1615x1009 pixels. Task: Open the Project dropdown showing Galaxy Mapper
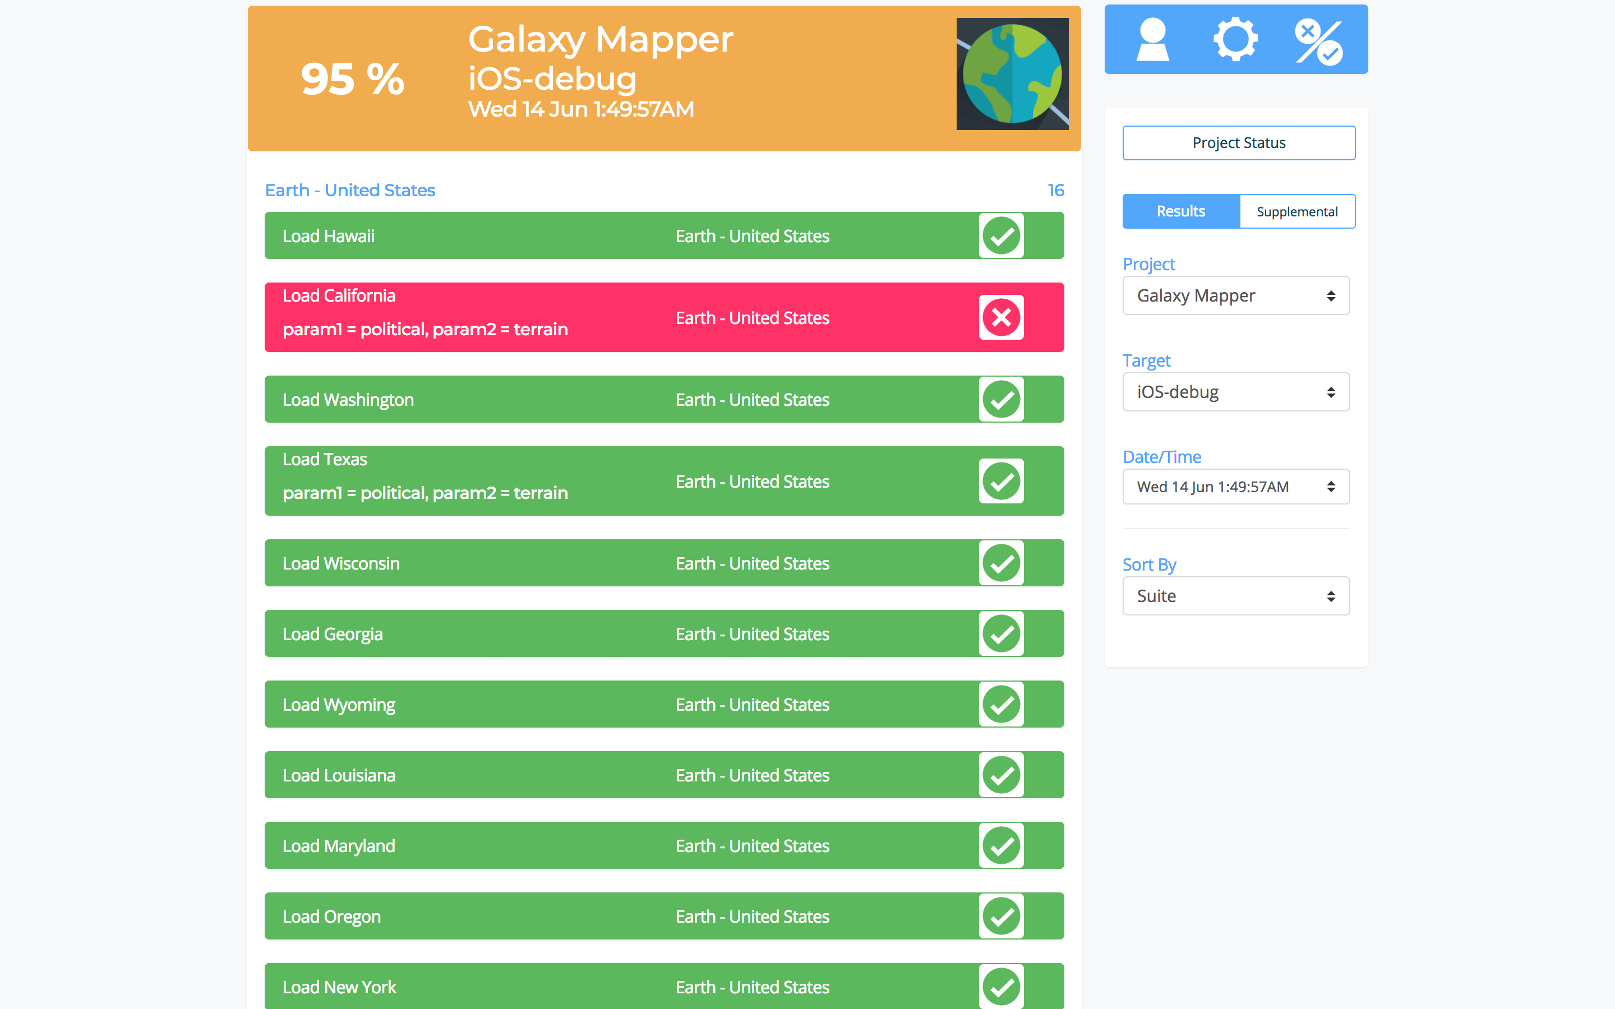click(x=1236, y=295)
